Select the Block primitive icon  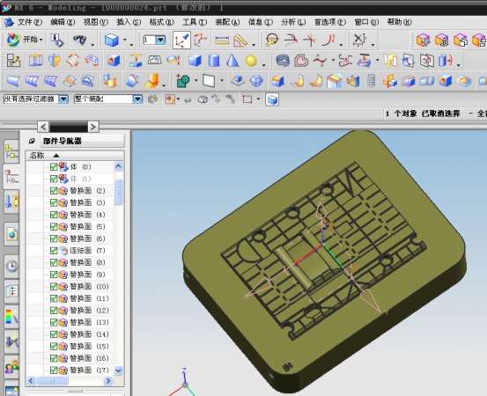[195, 60]
